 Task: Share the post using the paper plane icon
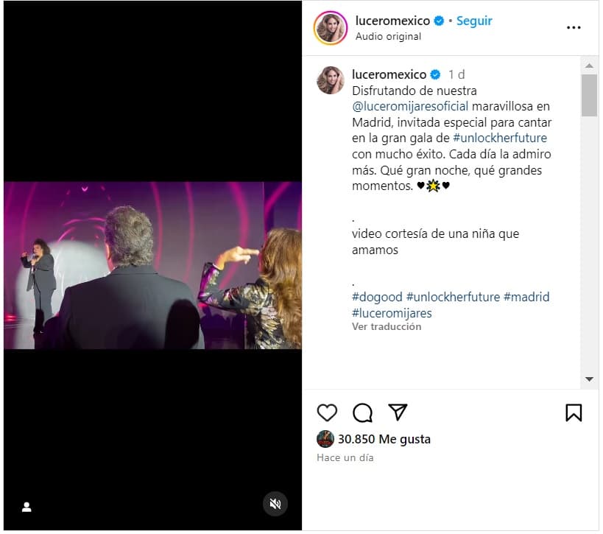click(x=398, y=413)
